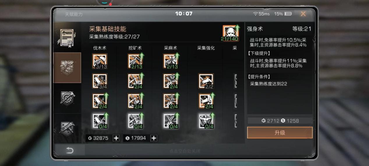
Task: Click the back arrow button at bottom left
Action: (x=70, y=150)
